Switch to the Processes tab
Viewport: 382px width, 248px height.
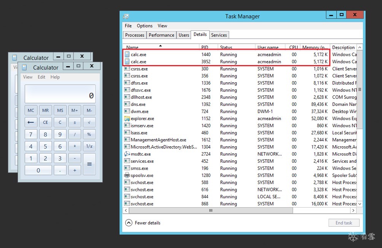[x=134, y=35]
